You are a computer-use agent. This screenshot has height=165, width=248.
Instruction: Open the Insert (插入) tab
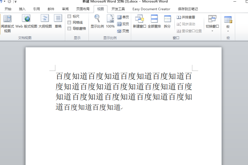22,9
